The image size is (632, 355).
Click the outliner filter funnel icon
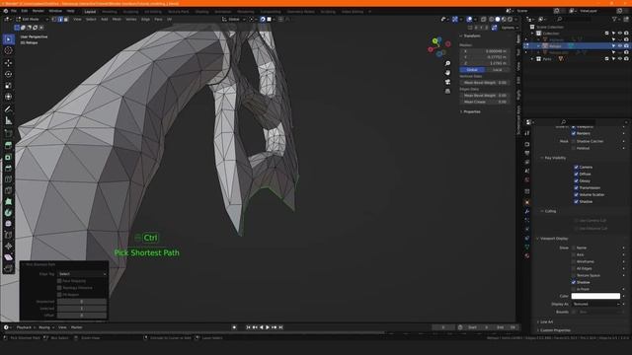pos(614,19)
